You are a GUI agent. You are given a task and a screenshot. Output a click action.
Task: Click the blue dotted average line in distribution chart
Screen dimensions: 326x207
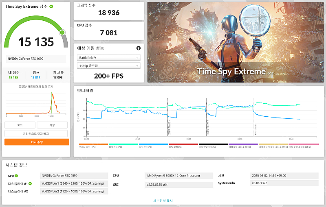coord(54,103)
